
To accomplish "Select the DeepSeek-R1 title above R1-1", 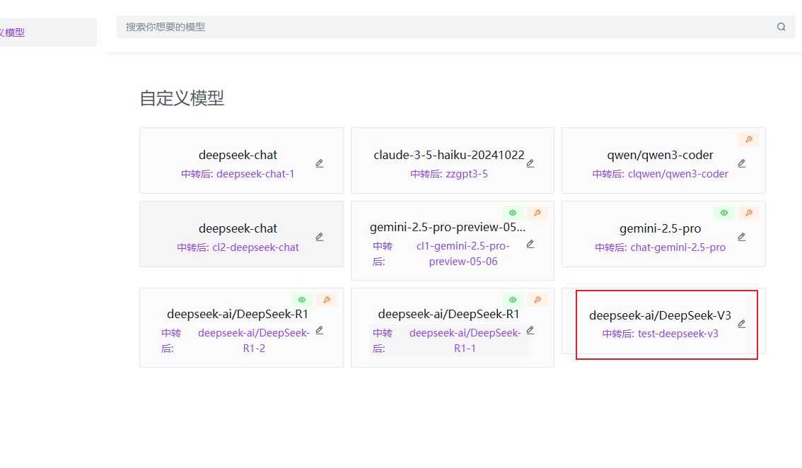I will 448,314.
